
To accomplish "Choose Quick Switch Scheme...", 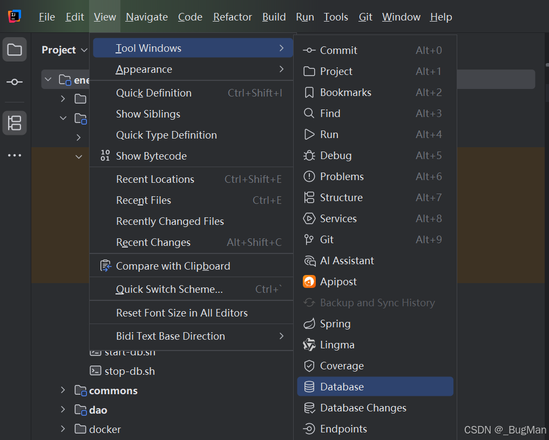I will (192, 289).
